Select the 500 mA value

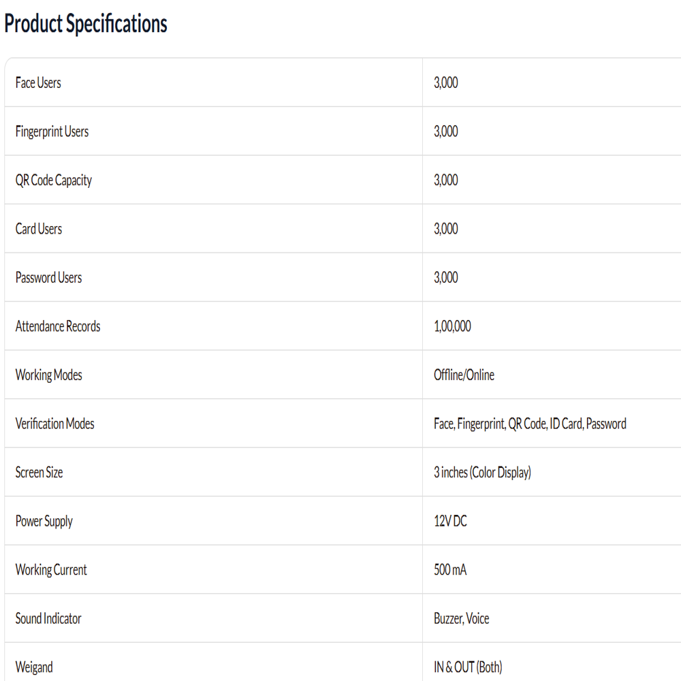[x=450, y=569]
